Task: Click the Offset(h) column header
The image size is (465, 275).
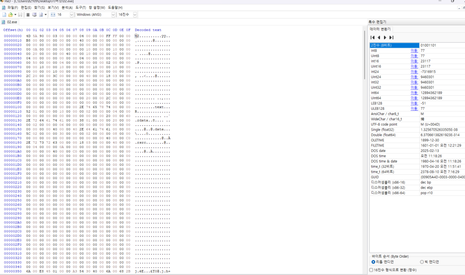Action: [x=13, y=30]
